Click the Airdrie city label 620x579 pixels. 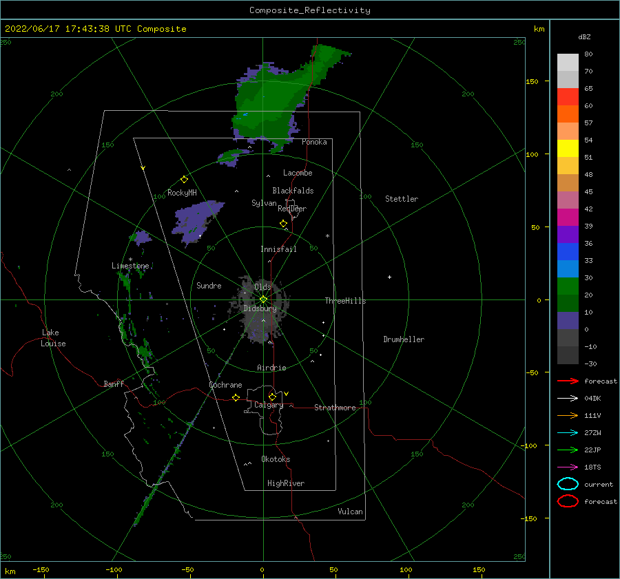pyautogui.click(x=271, y=368)
